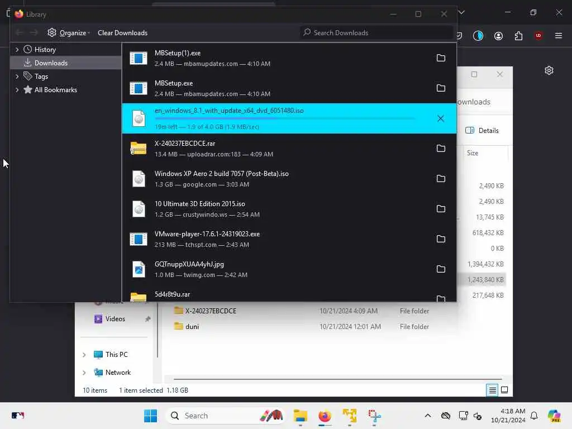The height and width of the screenshot is (429, 572).
Task: Select the 1,243,840 KB size cell
Action: point(485,280)
